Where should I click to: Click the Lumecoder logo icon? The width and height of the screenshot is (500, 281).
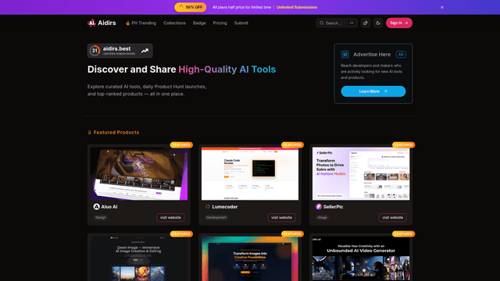[207, 207]
